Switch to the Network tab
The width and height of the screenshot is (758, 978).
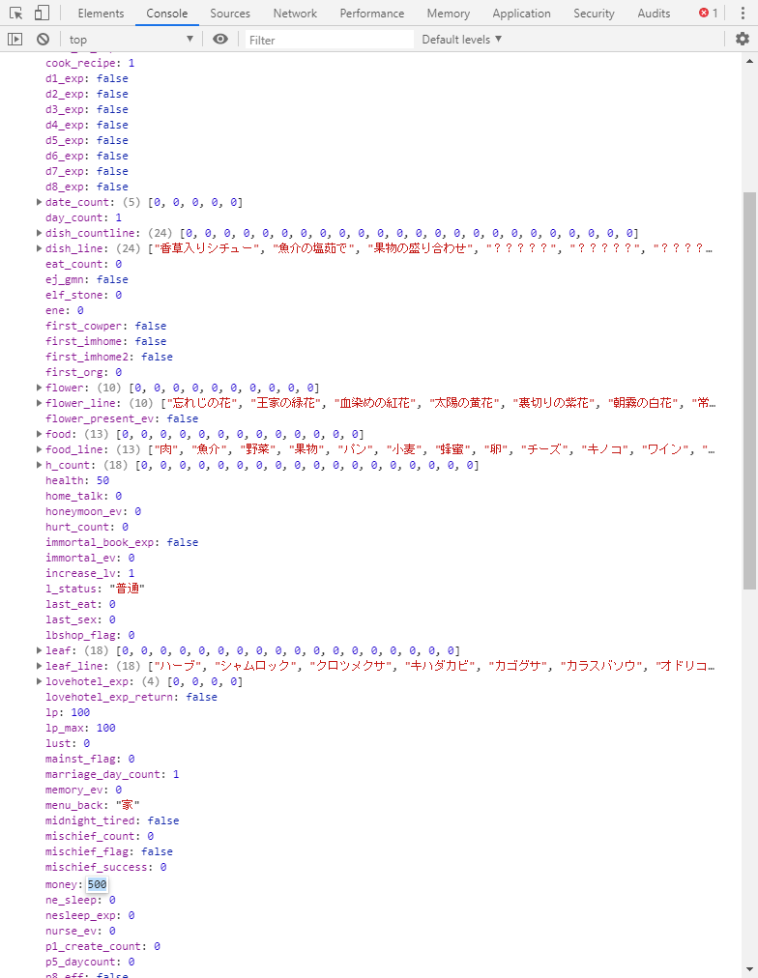click(295, 14)
